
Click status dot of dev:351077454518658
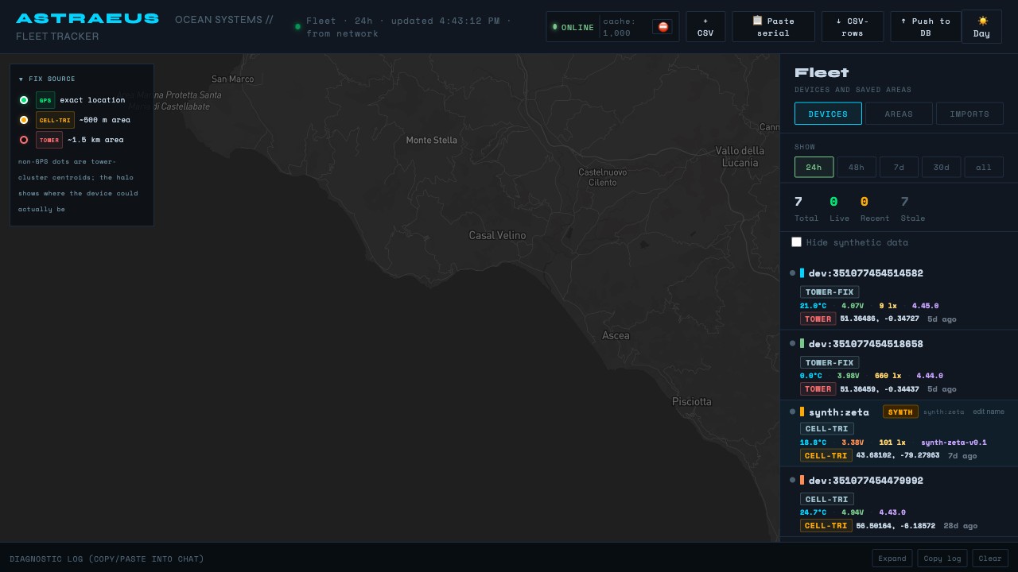coord(792,343)
